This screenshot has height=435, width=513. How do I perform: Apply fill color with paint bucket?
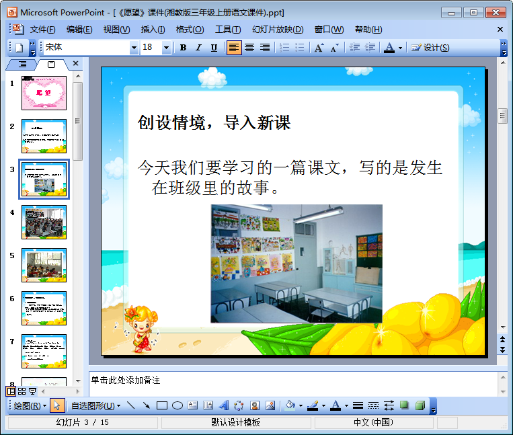click(x=290, y=406)
